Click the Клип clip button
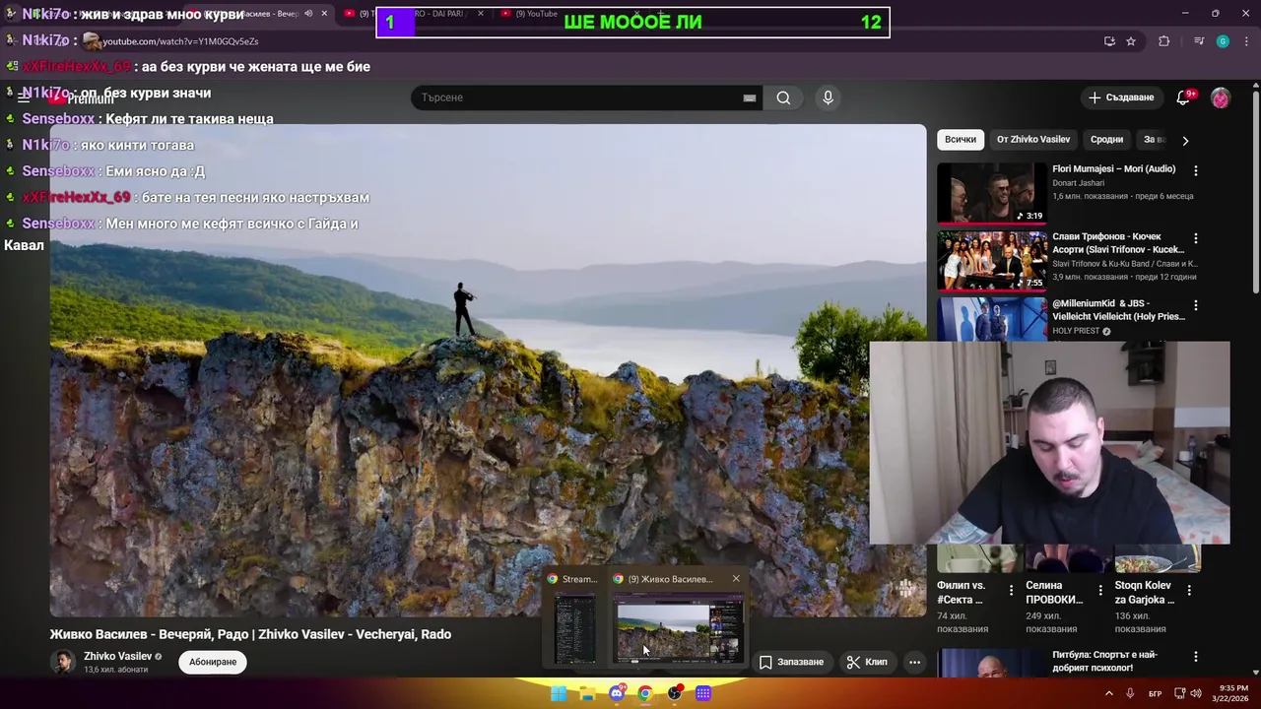This screenshot has width=1261, height=709. click(x=867, y=662)
